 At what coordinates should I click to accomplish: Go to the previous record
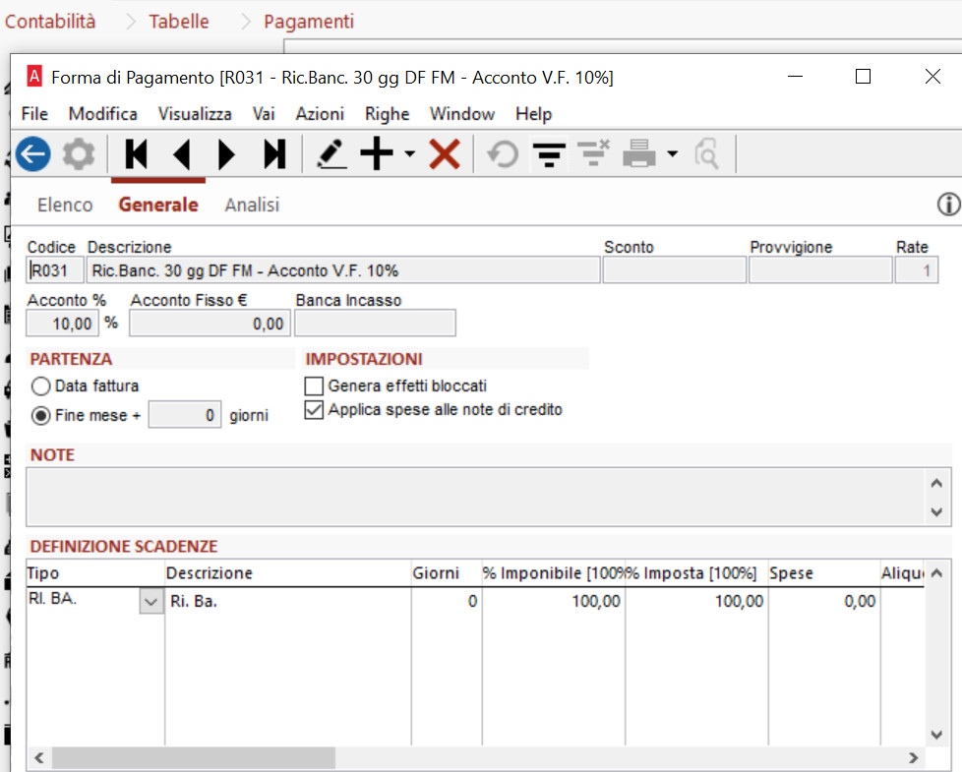point(182,153)
